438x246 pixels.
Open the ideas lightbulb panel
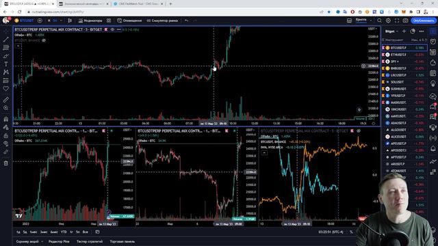tap(433, 83)
